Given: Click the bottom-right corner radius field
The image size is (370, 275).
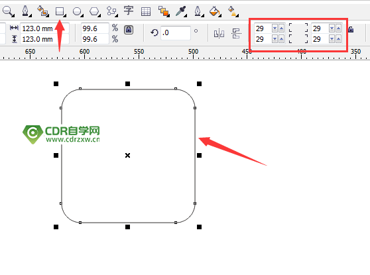Looking at the screenshot, I should 320,39.
